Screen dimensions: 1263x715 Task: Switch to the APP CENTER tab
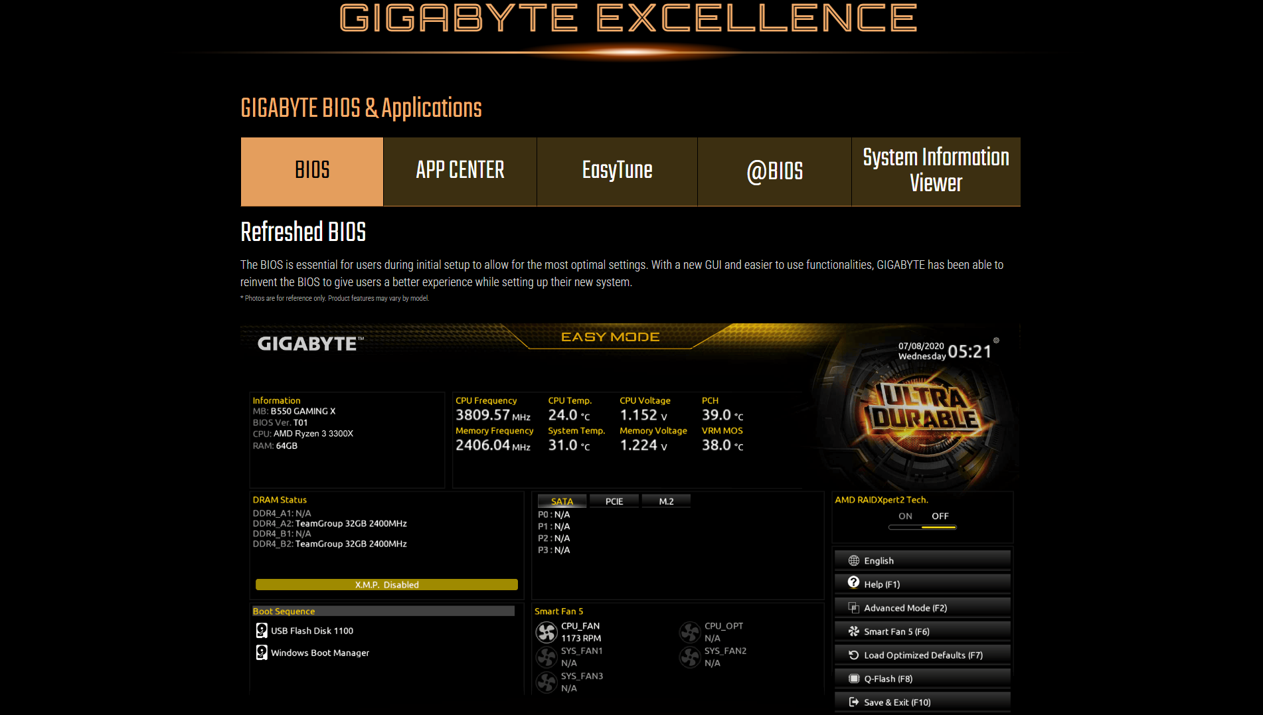[x=460, y=171]
